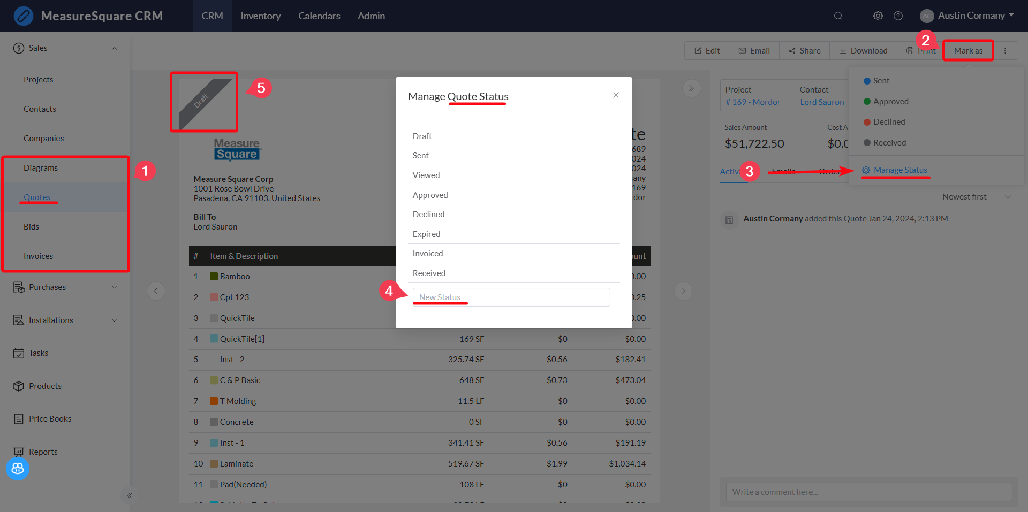
Task: Click the plus add icon in header
Action: pos(858,16)
